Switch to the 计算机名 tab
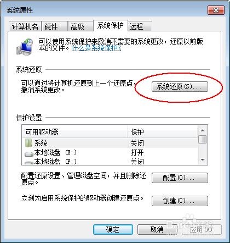 click(x=25, y=26)
